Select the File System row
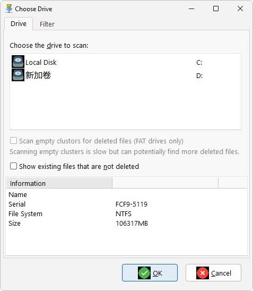This screenshot has height=291, width=253. pos(126,214)
